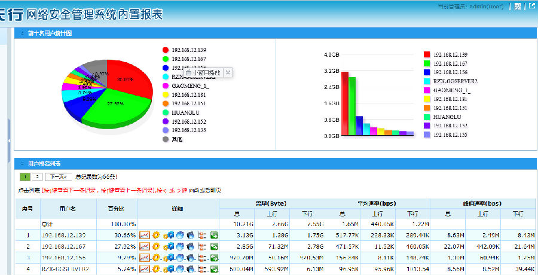Click the 小窗口播放 mini-window play button
The width and height of the screenshot is (538, 275).
[x=203, y=73]
